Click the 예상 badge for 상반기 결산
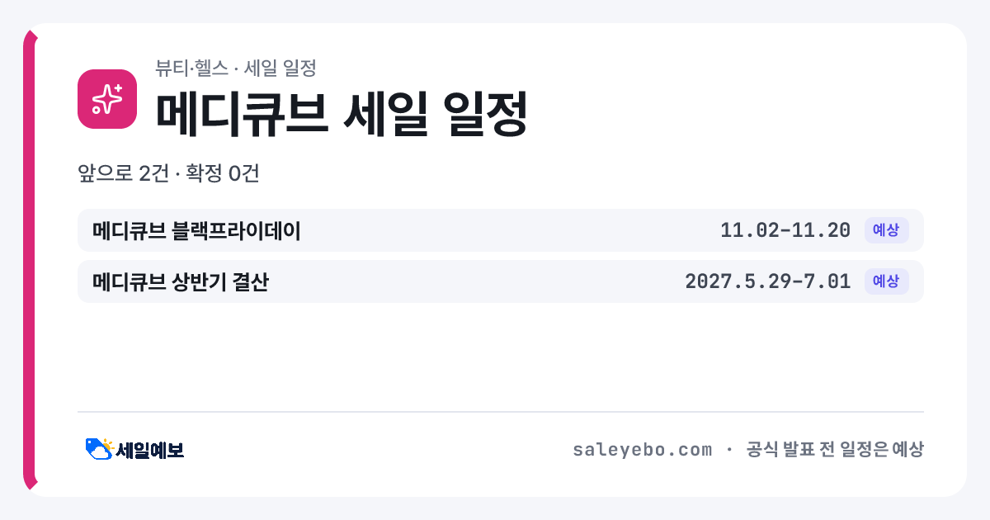 coord(886,281)
